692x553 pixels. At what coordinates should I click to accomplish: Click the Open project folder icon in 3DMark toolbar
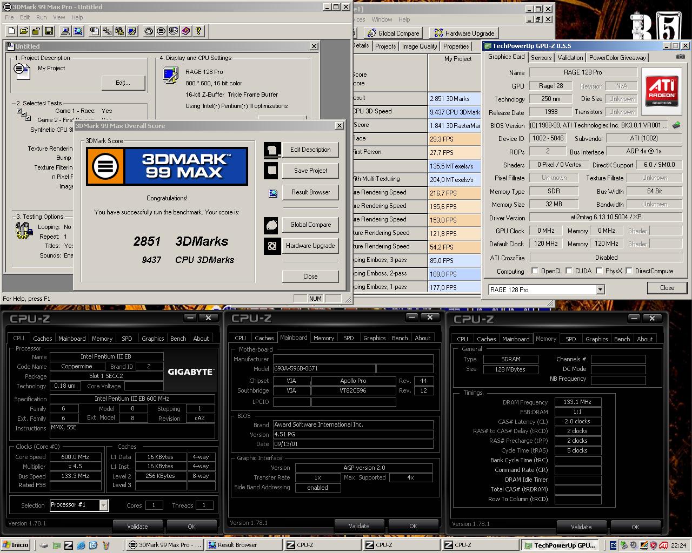[24, 31]
